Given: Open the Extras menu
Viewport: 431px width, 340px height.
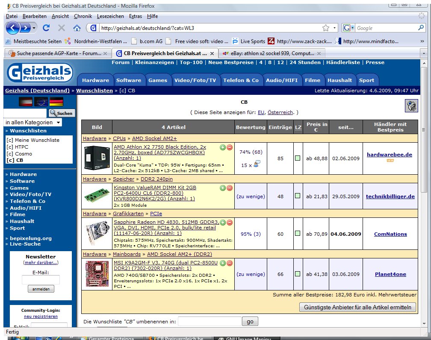Looking at the screenshot, I should [x=136, y=16].
